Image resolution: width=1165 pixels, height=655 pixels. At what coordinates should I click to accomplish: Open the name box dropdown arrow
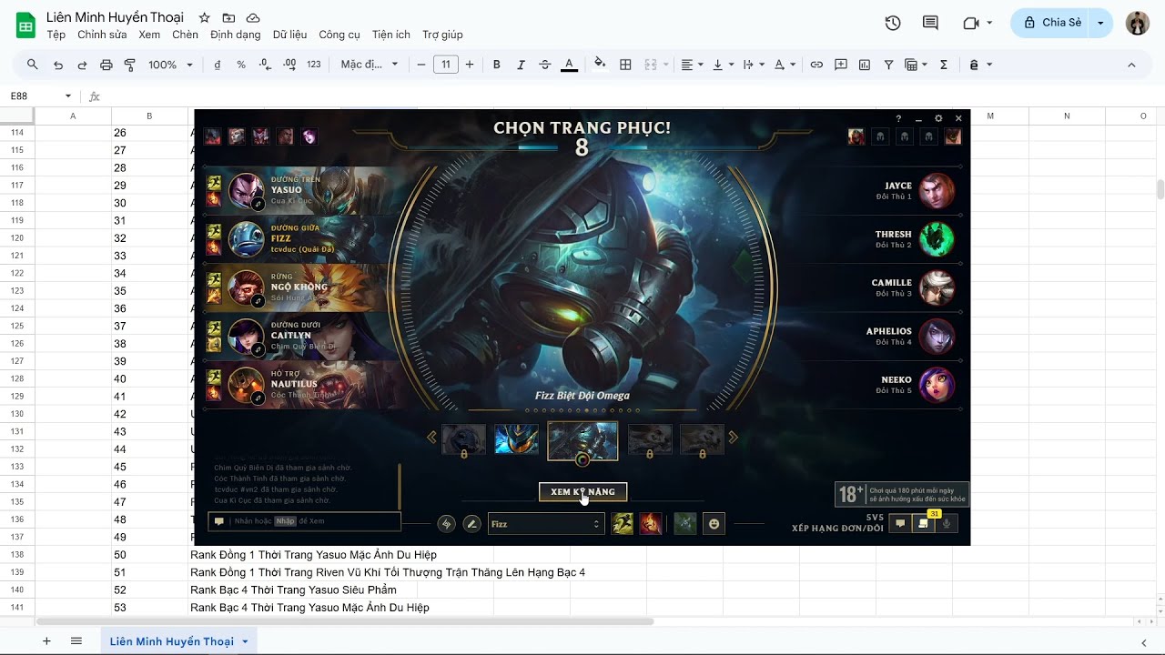(x=67, y=96)
